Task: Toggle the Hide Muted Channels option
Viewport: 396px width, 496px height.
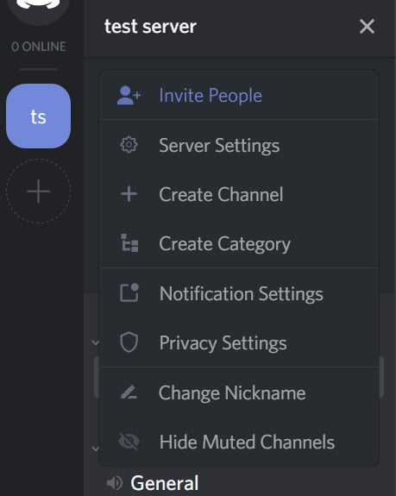Action: tap(239, 442)
